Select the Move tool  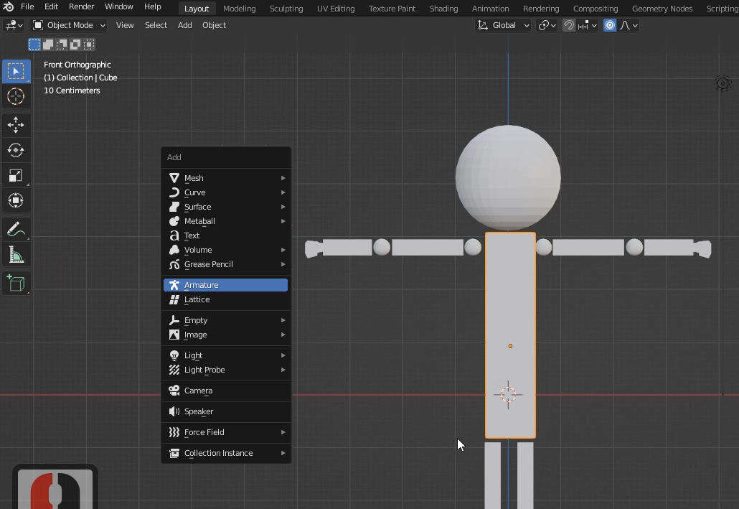coord(16,125)
